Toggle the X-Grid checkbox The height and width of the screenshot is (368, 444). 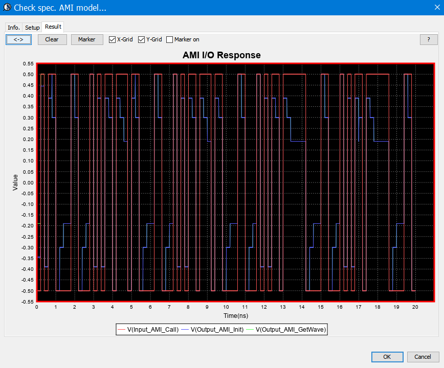[112, 39]
